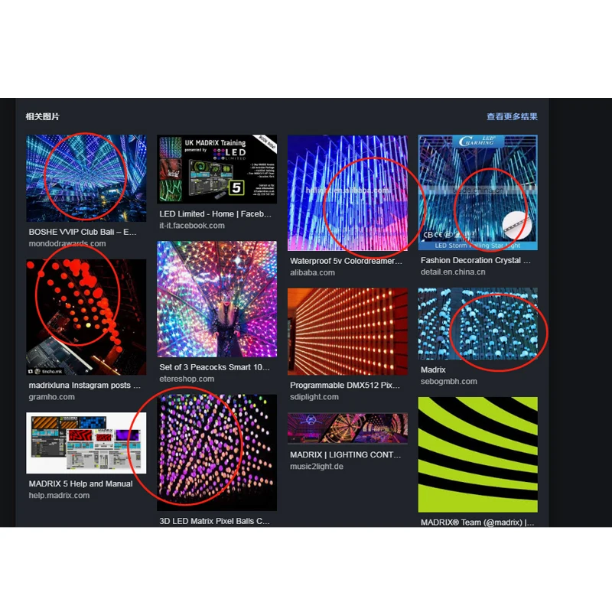Click Fashion Decoration Crystal title

point(475,260)
